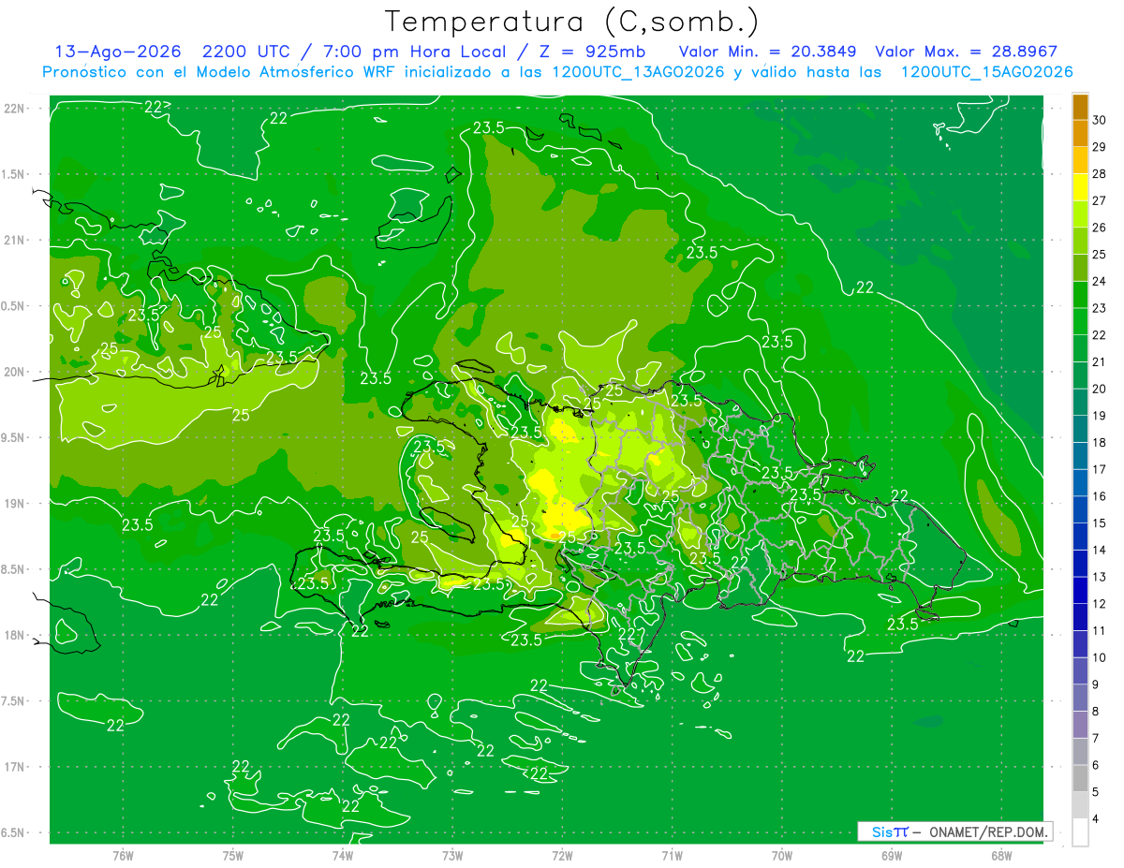Click the '68W' longitude axis label

click(1000, 856)
